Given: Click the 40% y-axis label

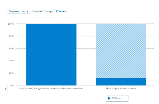Looking at the screenshot, I should pyautogui.click(x=11, y=61).
